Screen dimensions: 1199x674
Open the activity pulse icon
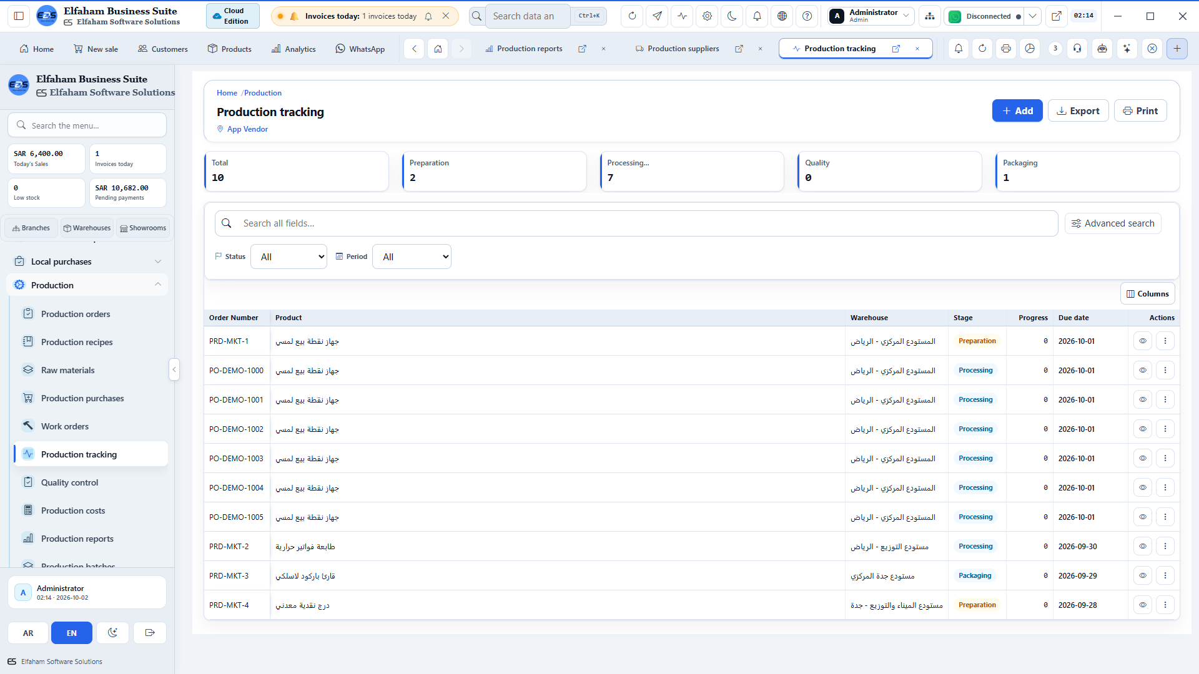682,16
